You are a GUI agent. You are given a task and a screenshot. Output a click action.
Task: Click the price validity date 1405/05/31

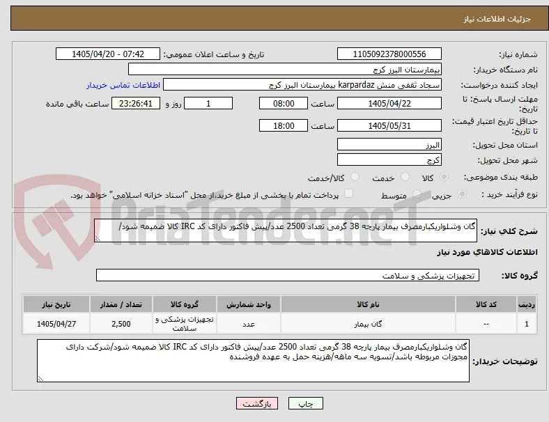tap(389, 125)
